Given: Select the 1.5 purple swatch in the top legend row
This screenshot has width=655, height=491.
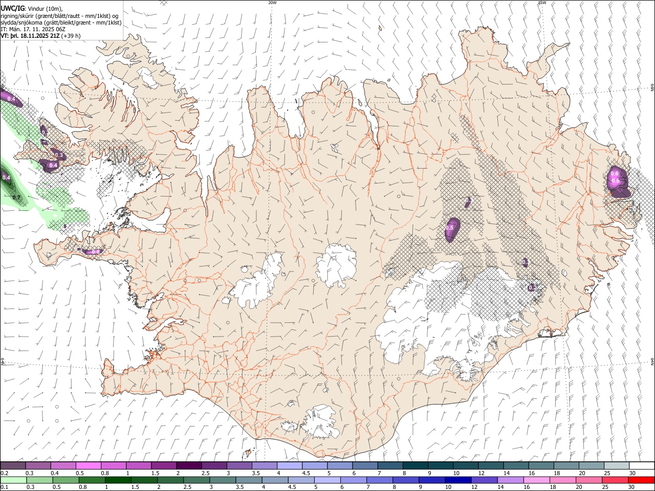Looking at the screenshot, I should point(164,465).
